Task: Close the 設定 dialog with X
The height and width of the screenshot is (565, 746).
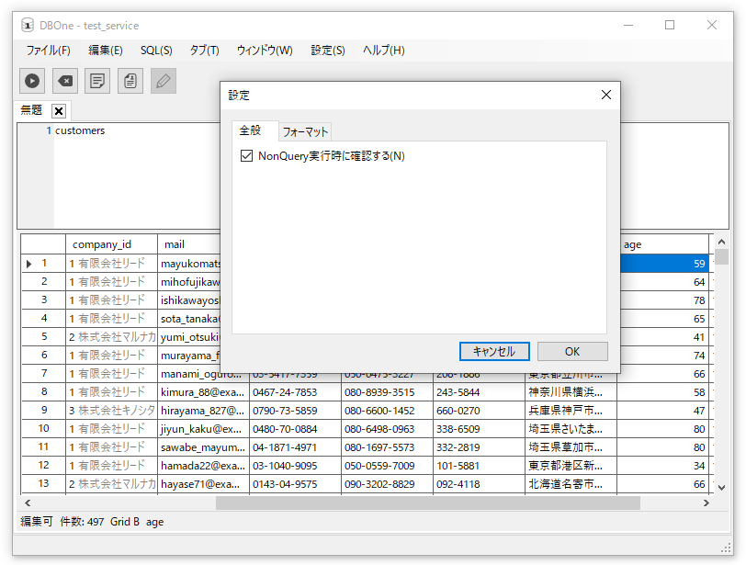Action: click(x=605, y=95)
